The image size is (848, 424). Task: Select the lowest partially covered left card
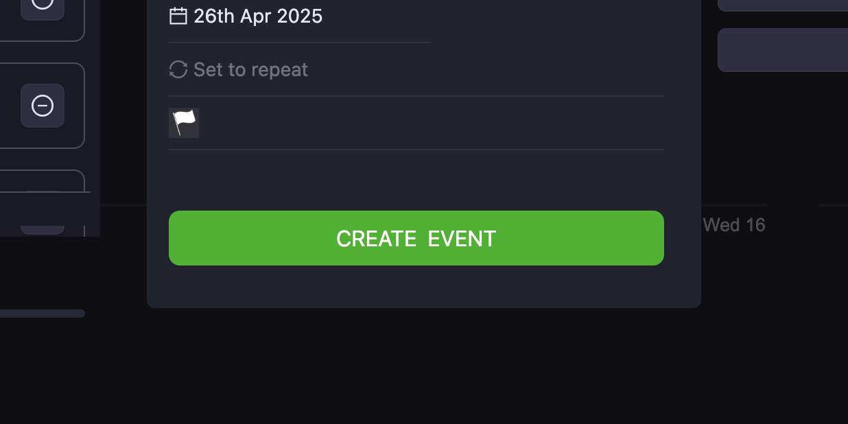tap(42, 203)
